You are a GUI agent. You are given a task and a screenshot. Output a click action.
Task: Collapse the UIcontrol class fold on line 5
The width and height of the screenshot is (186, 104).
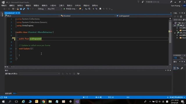16,32
